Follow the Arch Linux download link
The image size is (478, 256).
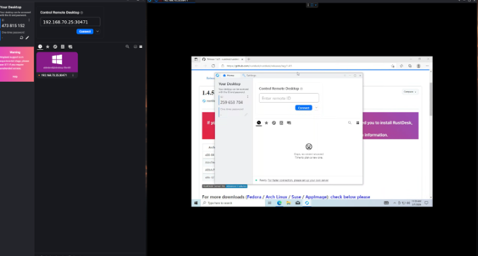pyautogui.click(x=277, y=197)
